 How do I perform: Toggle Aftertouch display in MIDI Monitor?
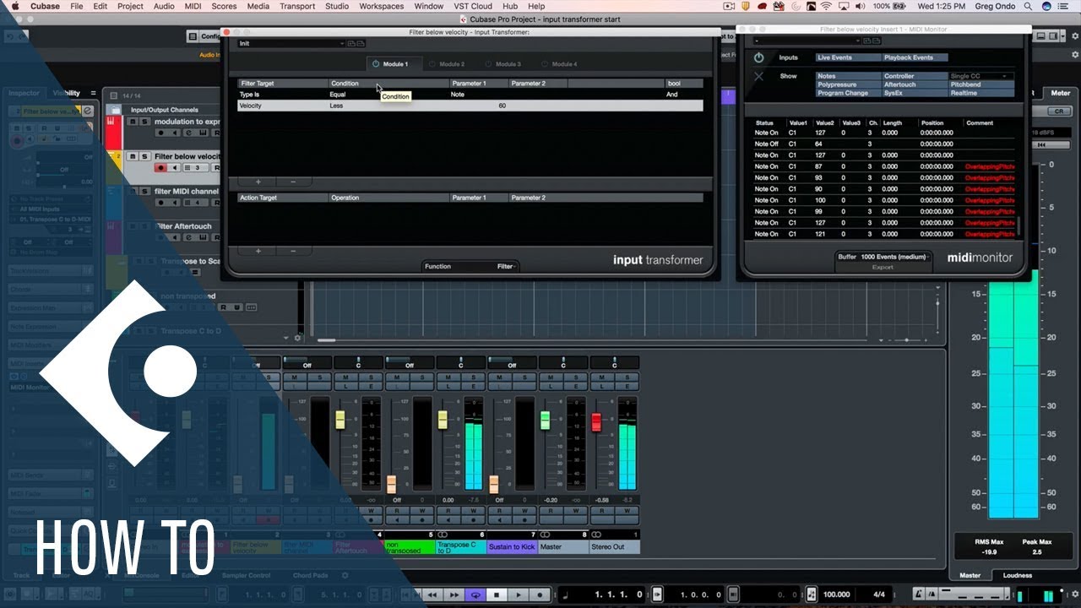(x=915, y=84)
